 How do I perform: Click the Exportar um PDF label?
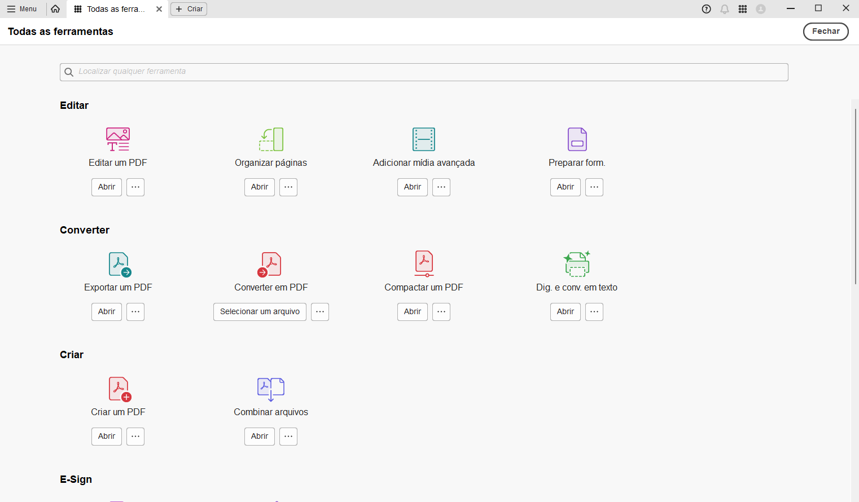pyautogui.click(x=118, y=288)
